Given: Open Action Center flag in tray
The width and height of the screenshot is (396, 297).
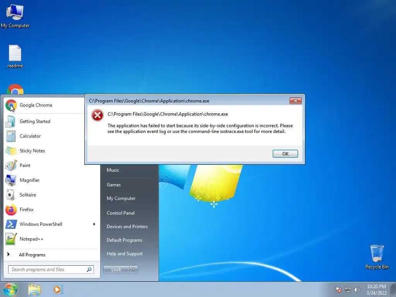Looking at the screenshot, I should 338,290.
